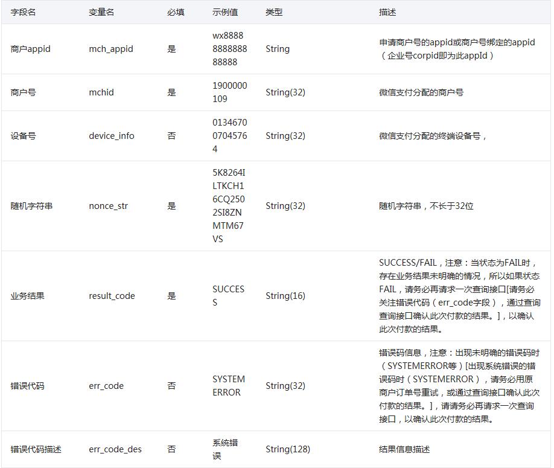
Task: Click the 类型 column header
Action: pyautogui.click(x=274, y=12)
